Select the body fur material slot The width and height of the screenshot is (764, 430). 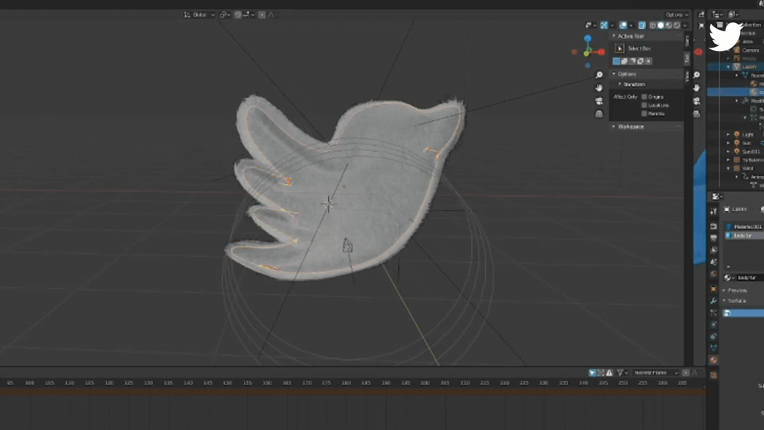click(x=744, y=235)
